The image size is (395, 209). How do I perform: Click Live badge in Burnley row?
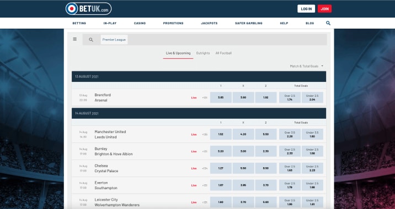(x=194, y=151)
